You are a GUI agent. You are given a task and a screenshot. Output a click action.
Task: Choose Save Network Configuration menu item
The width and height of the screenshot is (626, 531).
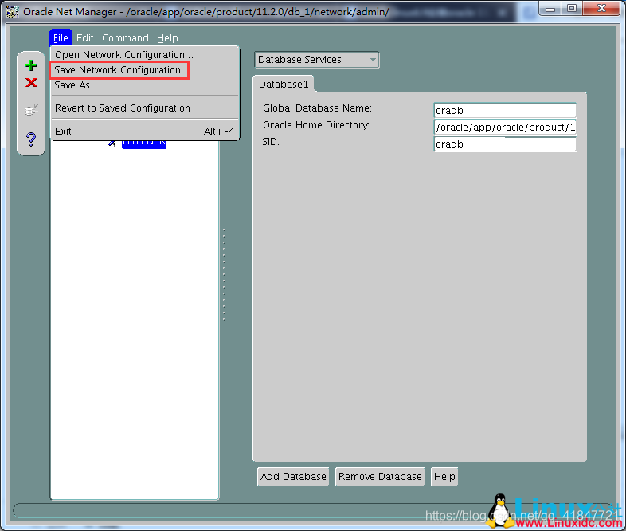click(x=144, y=70)
